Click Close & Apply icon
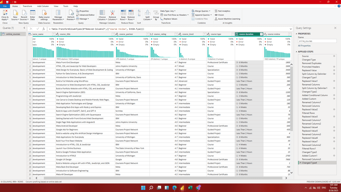341x192 pixels. (5, 13)
